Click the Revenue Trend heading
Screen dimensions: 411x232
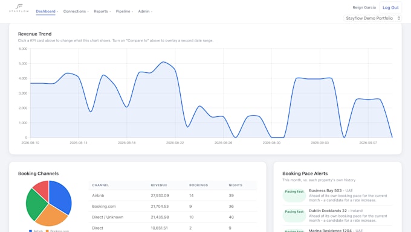pos(34,34)
